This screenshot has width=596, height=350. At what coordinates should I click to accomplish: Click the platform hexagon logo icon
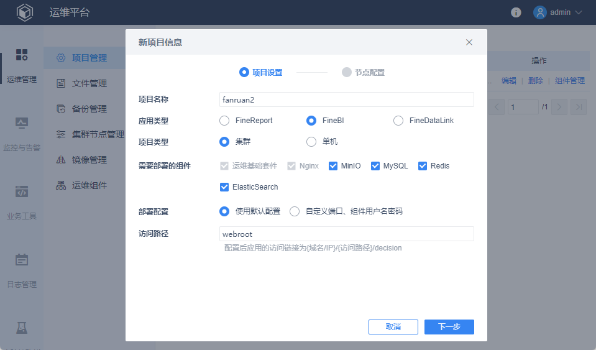click(x=25, y=12)
